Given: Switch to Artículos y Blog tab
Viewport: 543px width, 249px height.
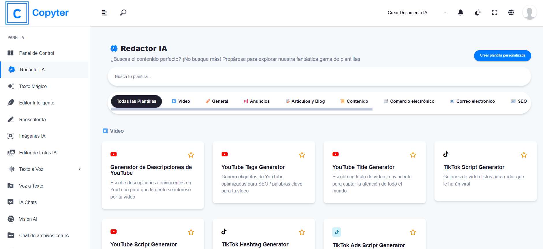Looking at the screenshot, I should pyautogui.click(x=305, y=101).
